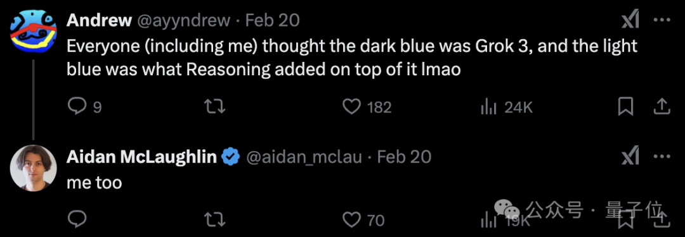This screenshot has height=237, width=685.
Task: Reply to Andrew's tweet
Action: pos(78,106)
